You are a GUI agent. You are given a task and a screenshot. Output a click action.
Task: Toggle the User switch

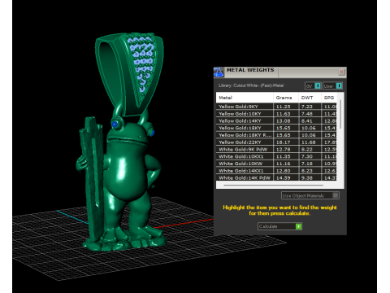tap(332, 85)
